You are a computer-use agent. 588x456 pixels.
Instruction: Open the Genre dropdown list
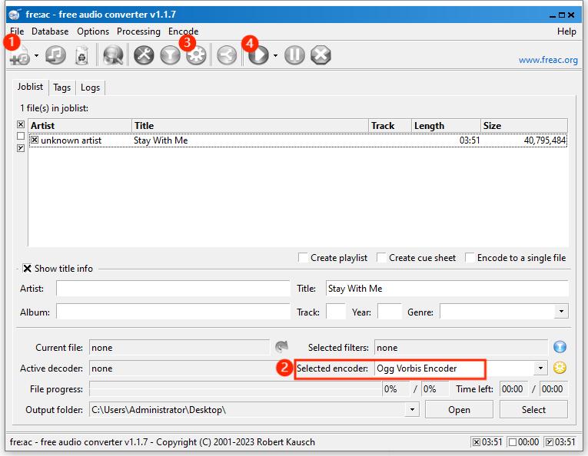561,312
